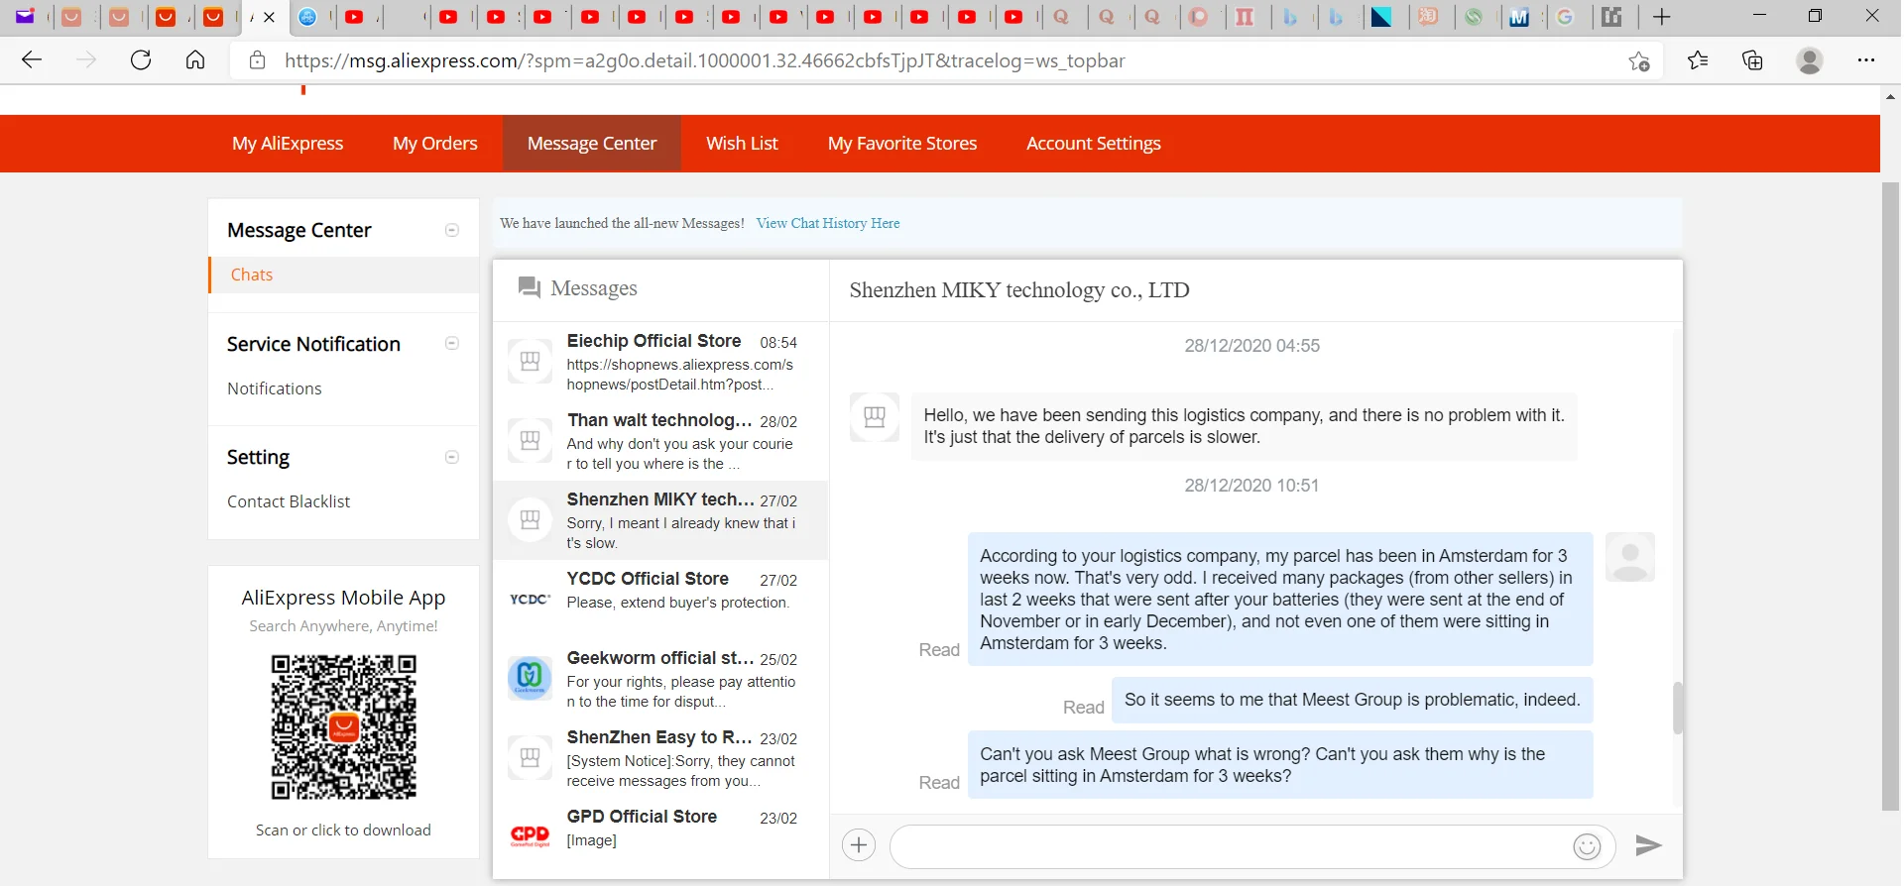Click the page vertical scrollbar

[1891, 496]
